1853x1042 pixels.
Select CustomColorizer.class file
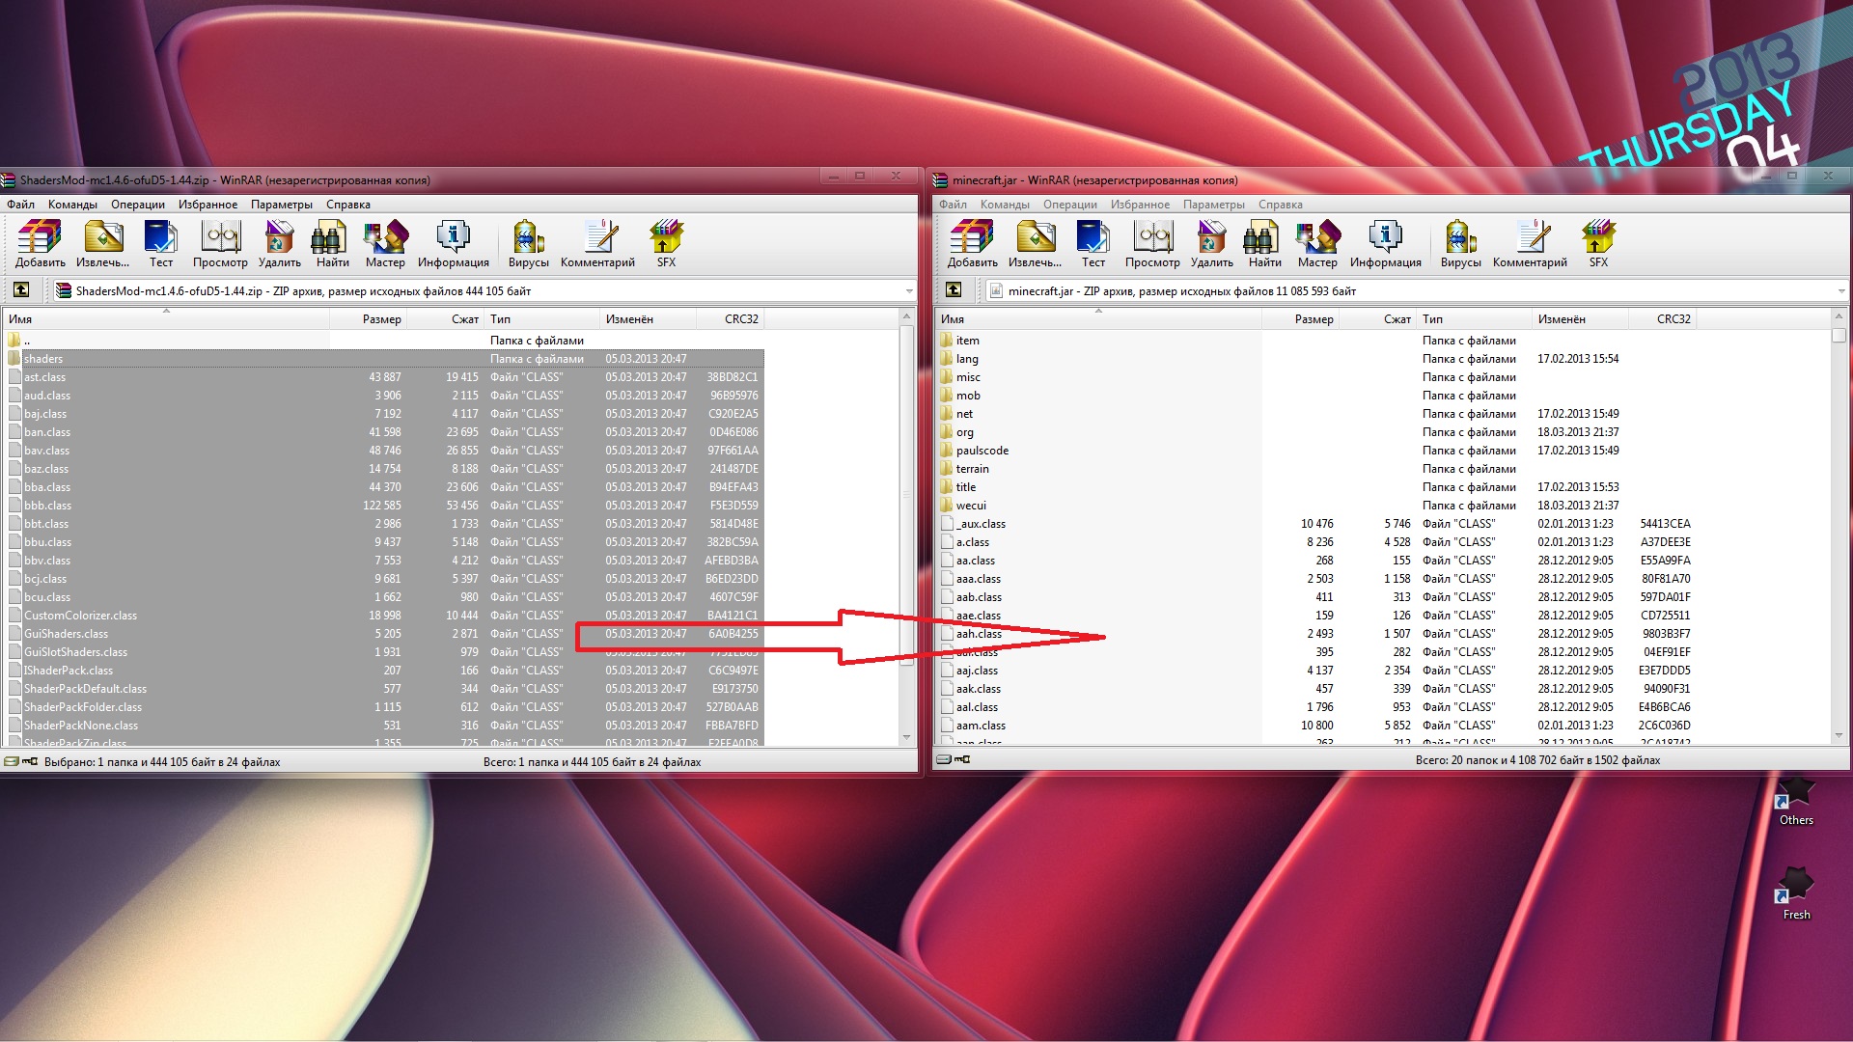coord(383,616)
